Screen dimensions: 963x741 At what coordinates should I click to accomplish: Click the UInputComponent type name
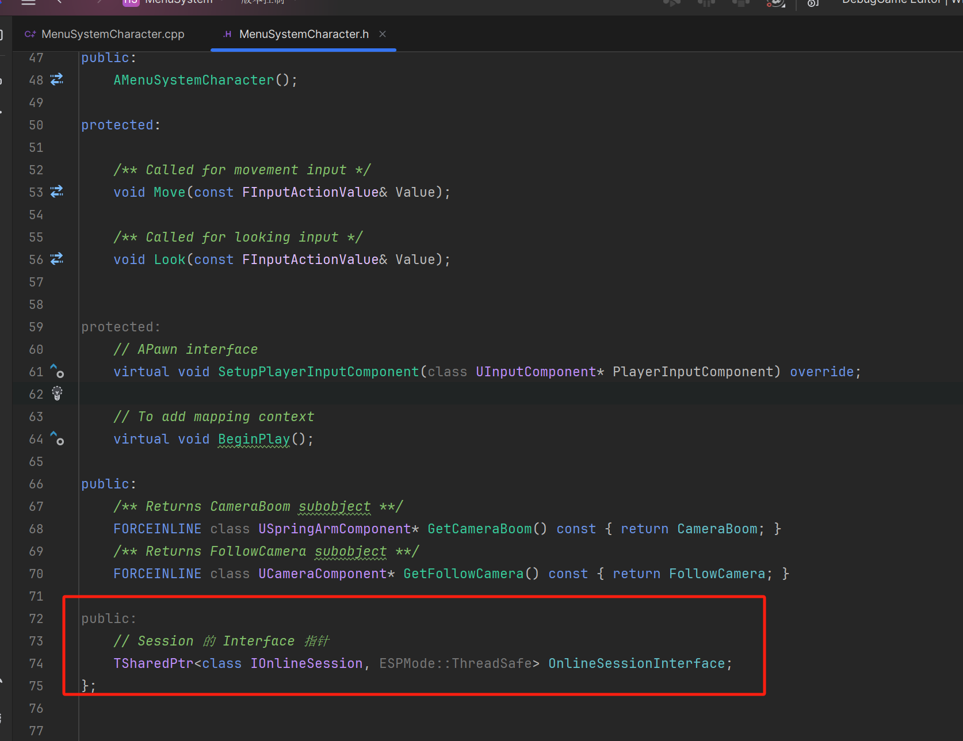[536, 372]
